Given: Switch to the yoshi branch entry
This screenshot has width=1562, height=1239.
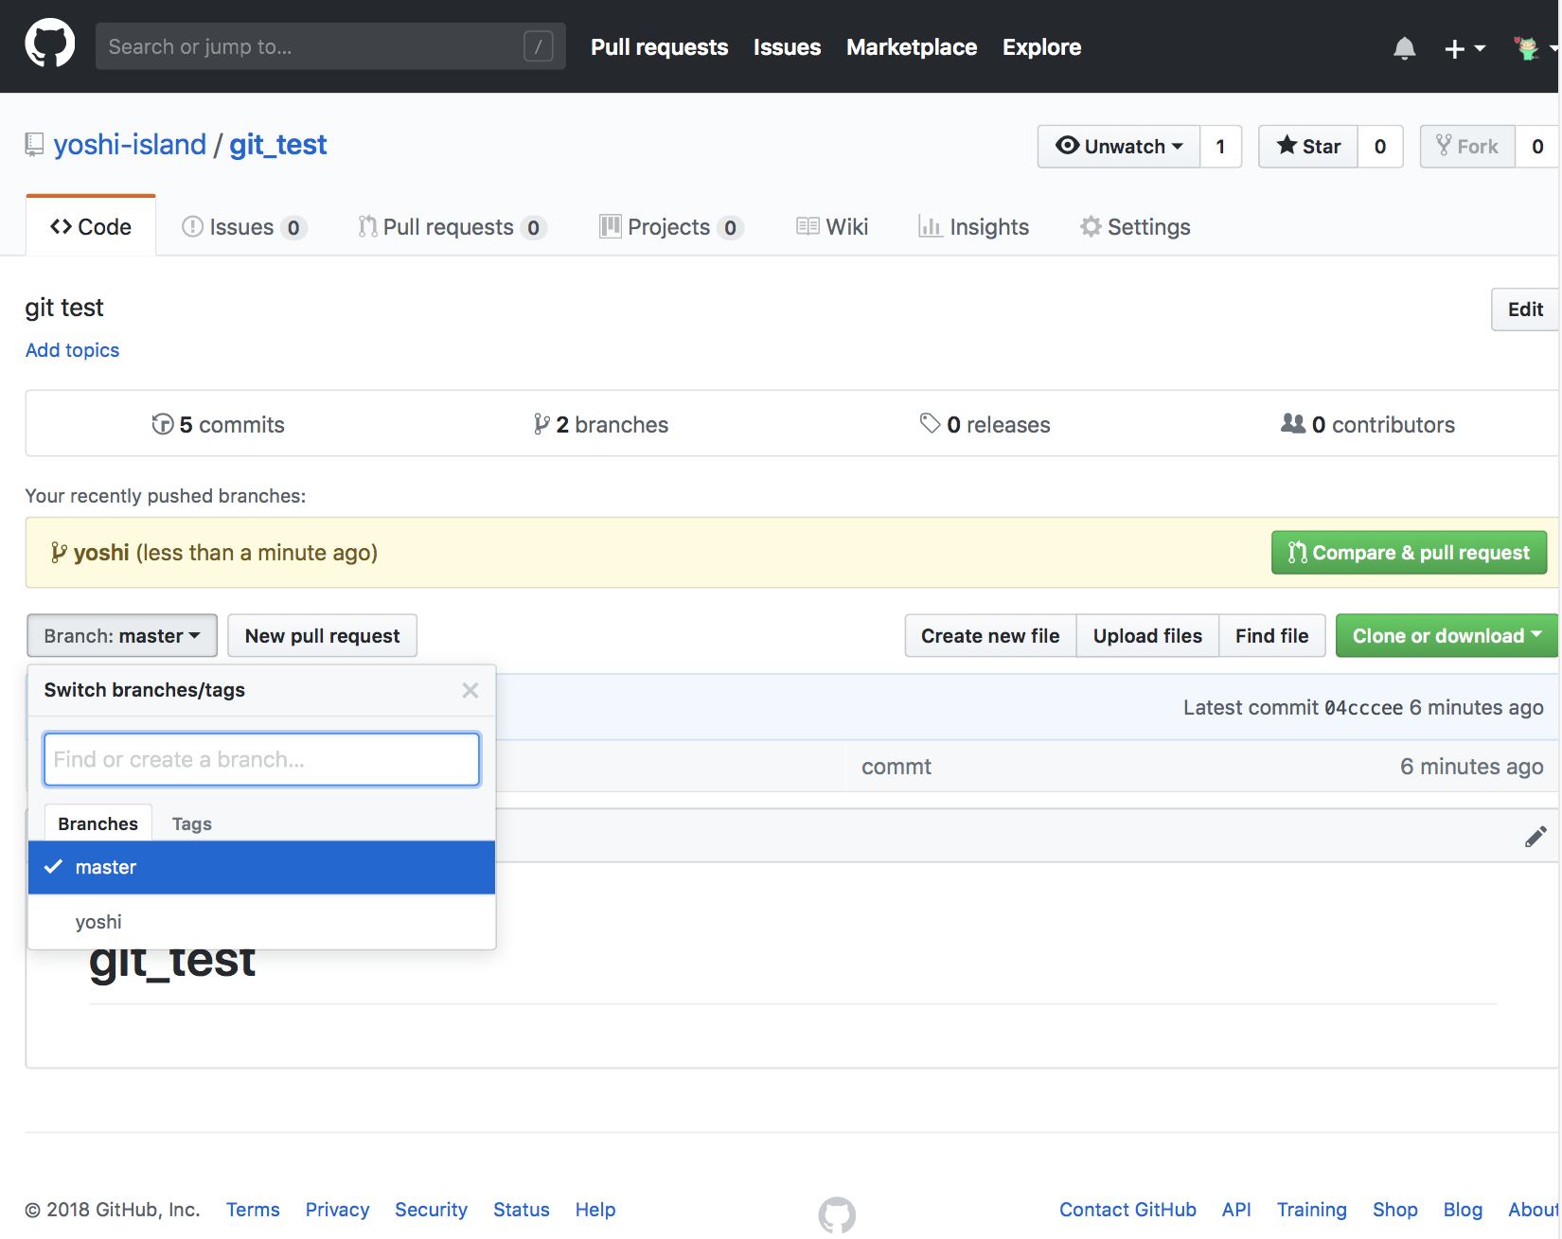Looking at the screenshot, I should [x=261, y=922].
